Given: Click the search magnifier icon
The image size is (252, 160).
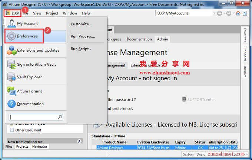Looking at the screenshot, I should [x=60, y=117].
